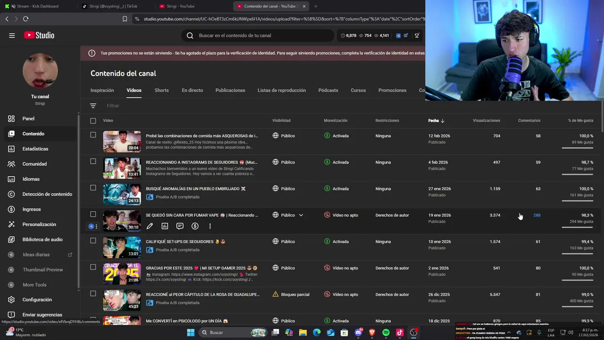Open Discord from the Windows taskbar
604x340 pixels.
click(359, 332)
